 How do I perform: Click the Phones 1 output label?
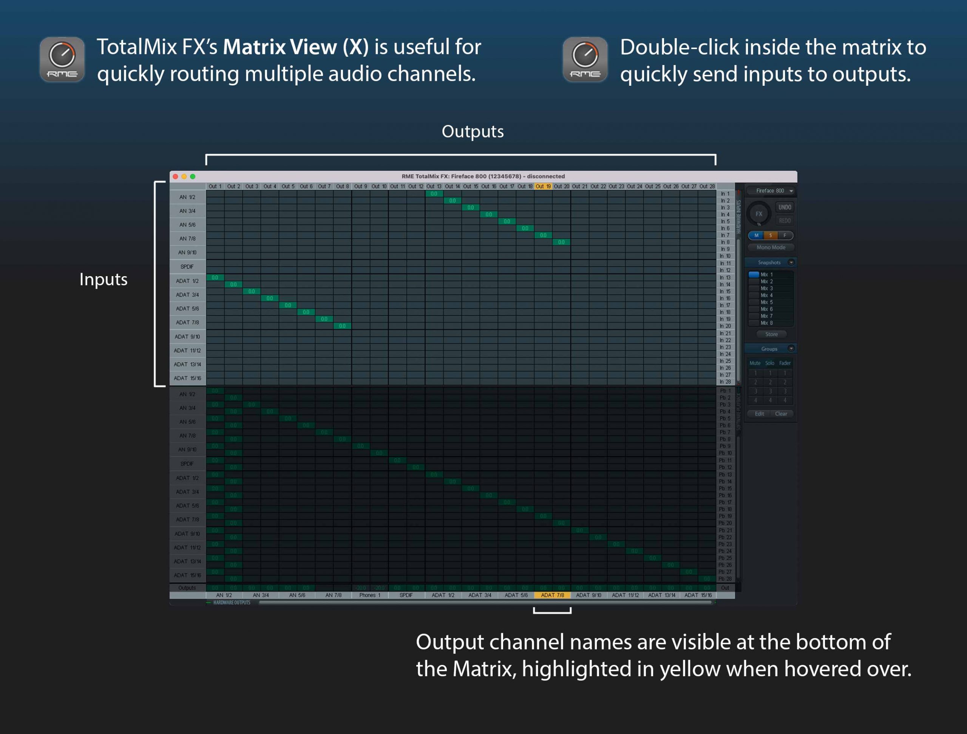pos(370,595)
